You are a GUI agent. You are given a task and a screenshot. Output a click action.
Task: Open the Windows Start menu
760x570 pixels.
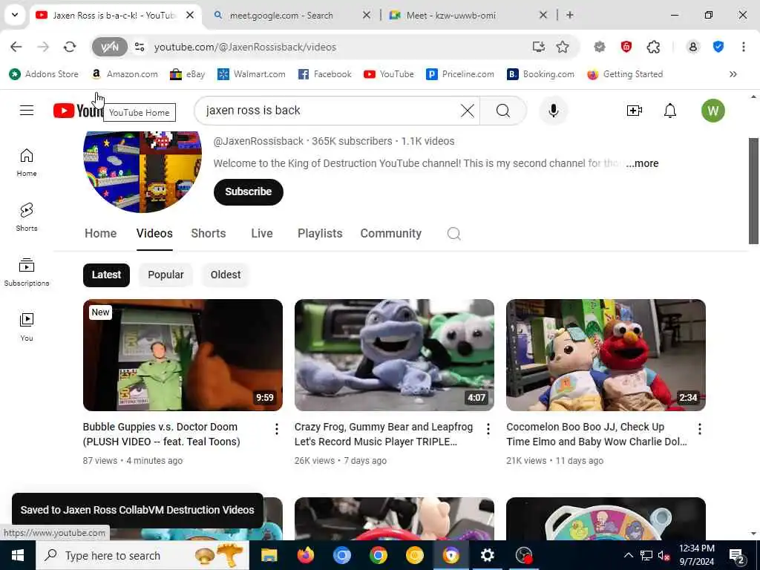click(18, 555)
